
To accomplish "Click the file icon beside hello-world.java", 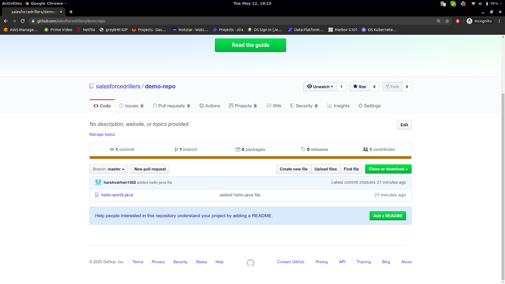I will [x=97, y=195].
